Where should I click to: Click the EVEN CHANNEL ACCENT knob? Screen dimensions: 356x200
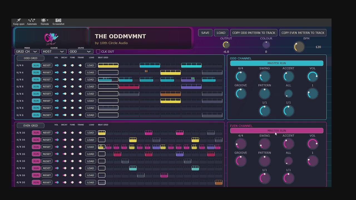(288, 144)
